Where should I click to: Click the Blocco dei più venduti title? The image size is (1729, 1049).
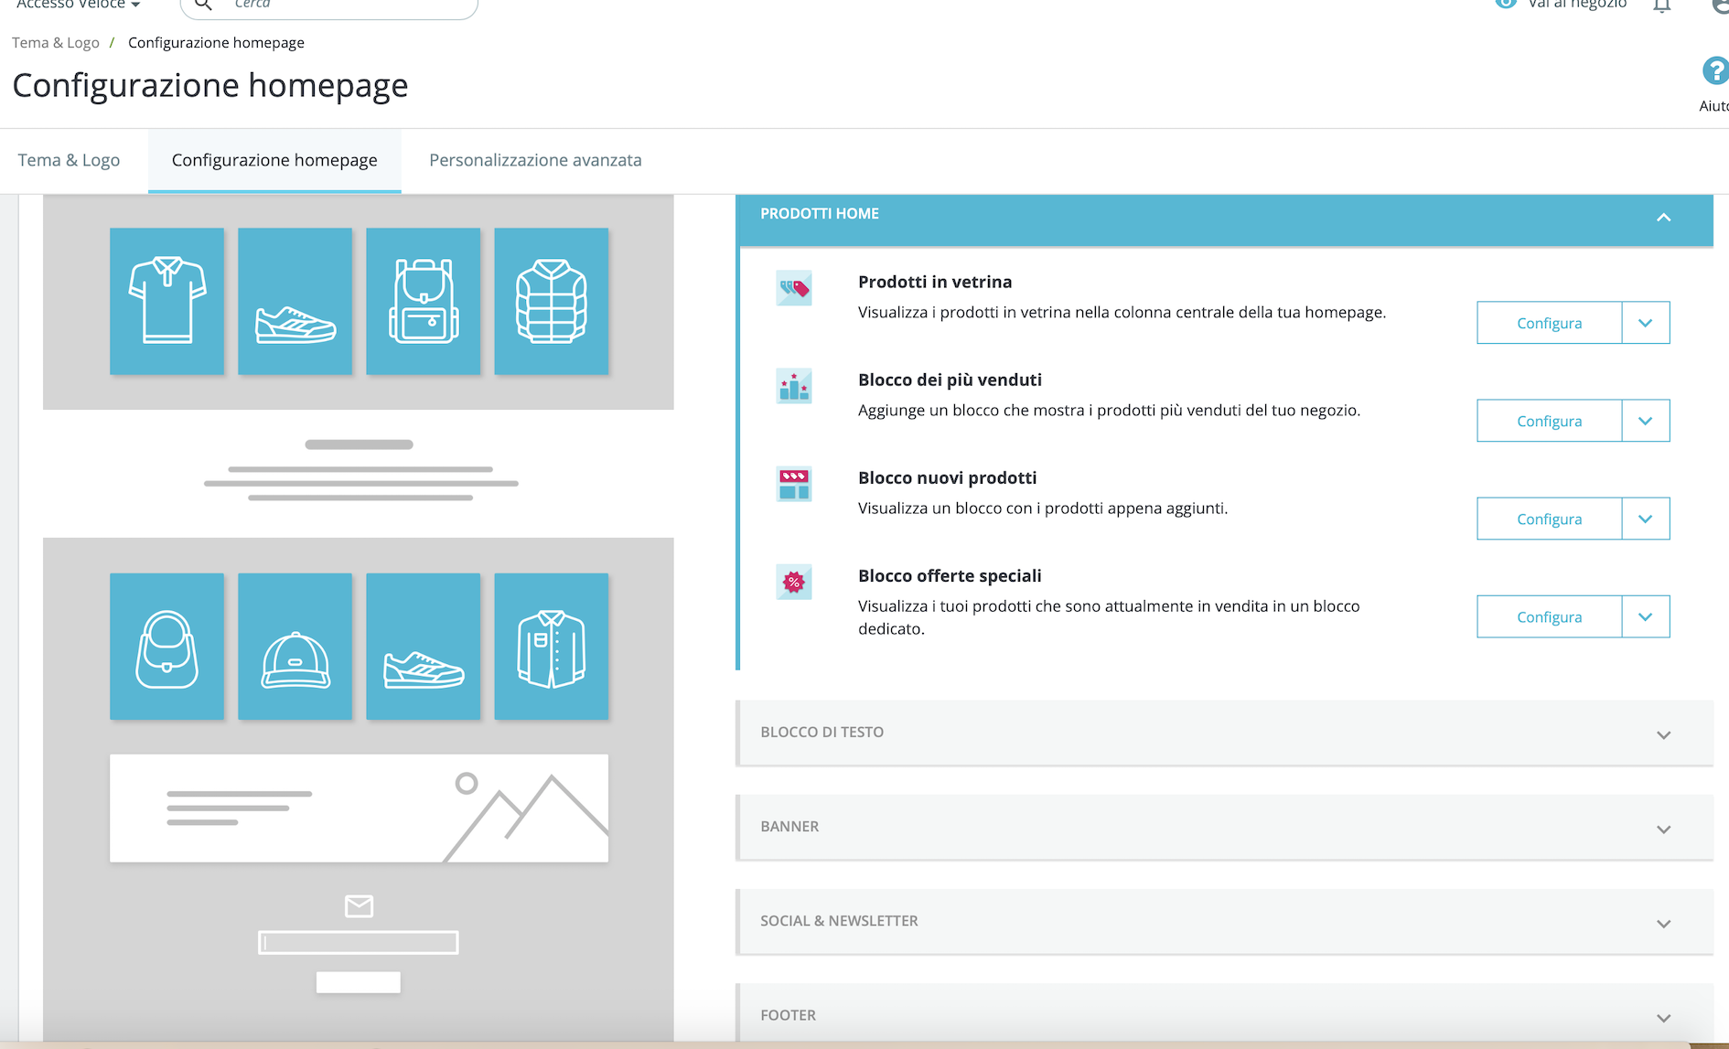(950, 380)
